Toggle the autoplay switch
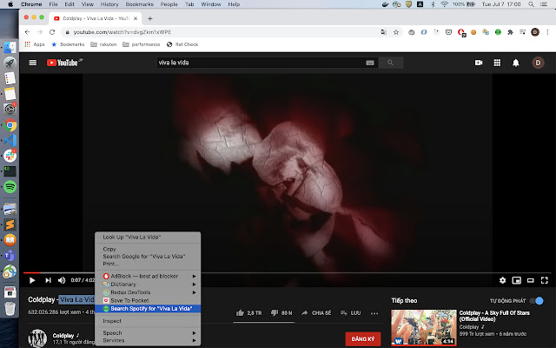The image size is (556, 348). (537, 301)
